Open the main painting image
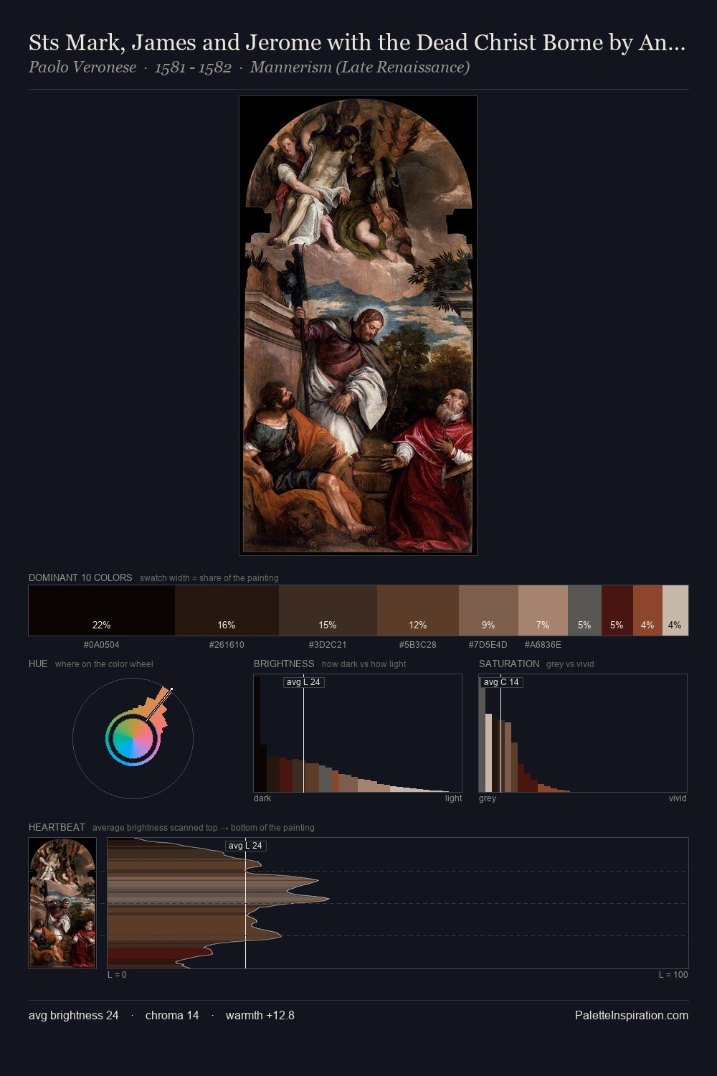This screenshot has width=717, height=1076. click(358, 326)
